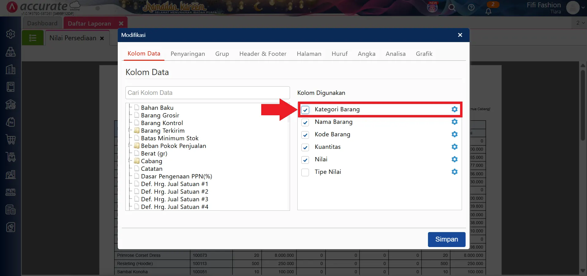Image resolution: width=587 pixels, height=276 pixels.
Task: Click the gear icon beside Kategori Barang
Action: [x=455, y=109]
